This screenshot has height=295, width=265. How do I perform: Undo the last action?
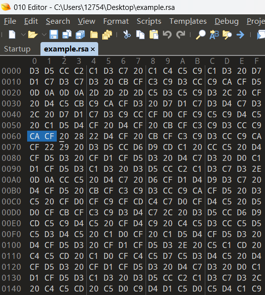click(x=167, y=35)
